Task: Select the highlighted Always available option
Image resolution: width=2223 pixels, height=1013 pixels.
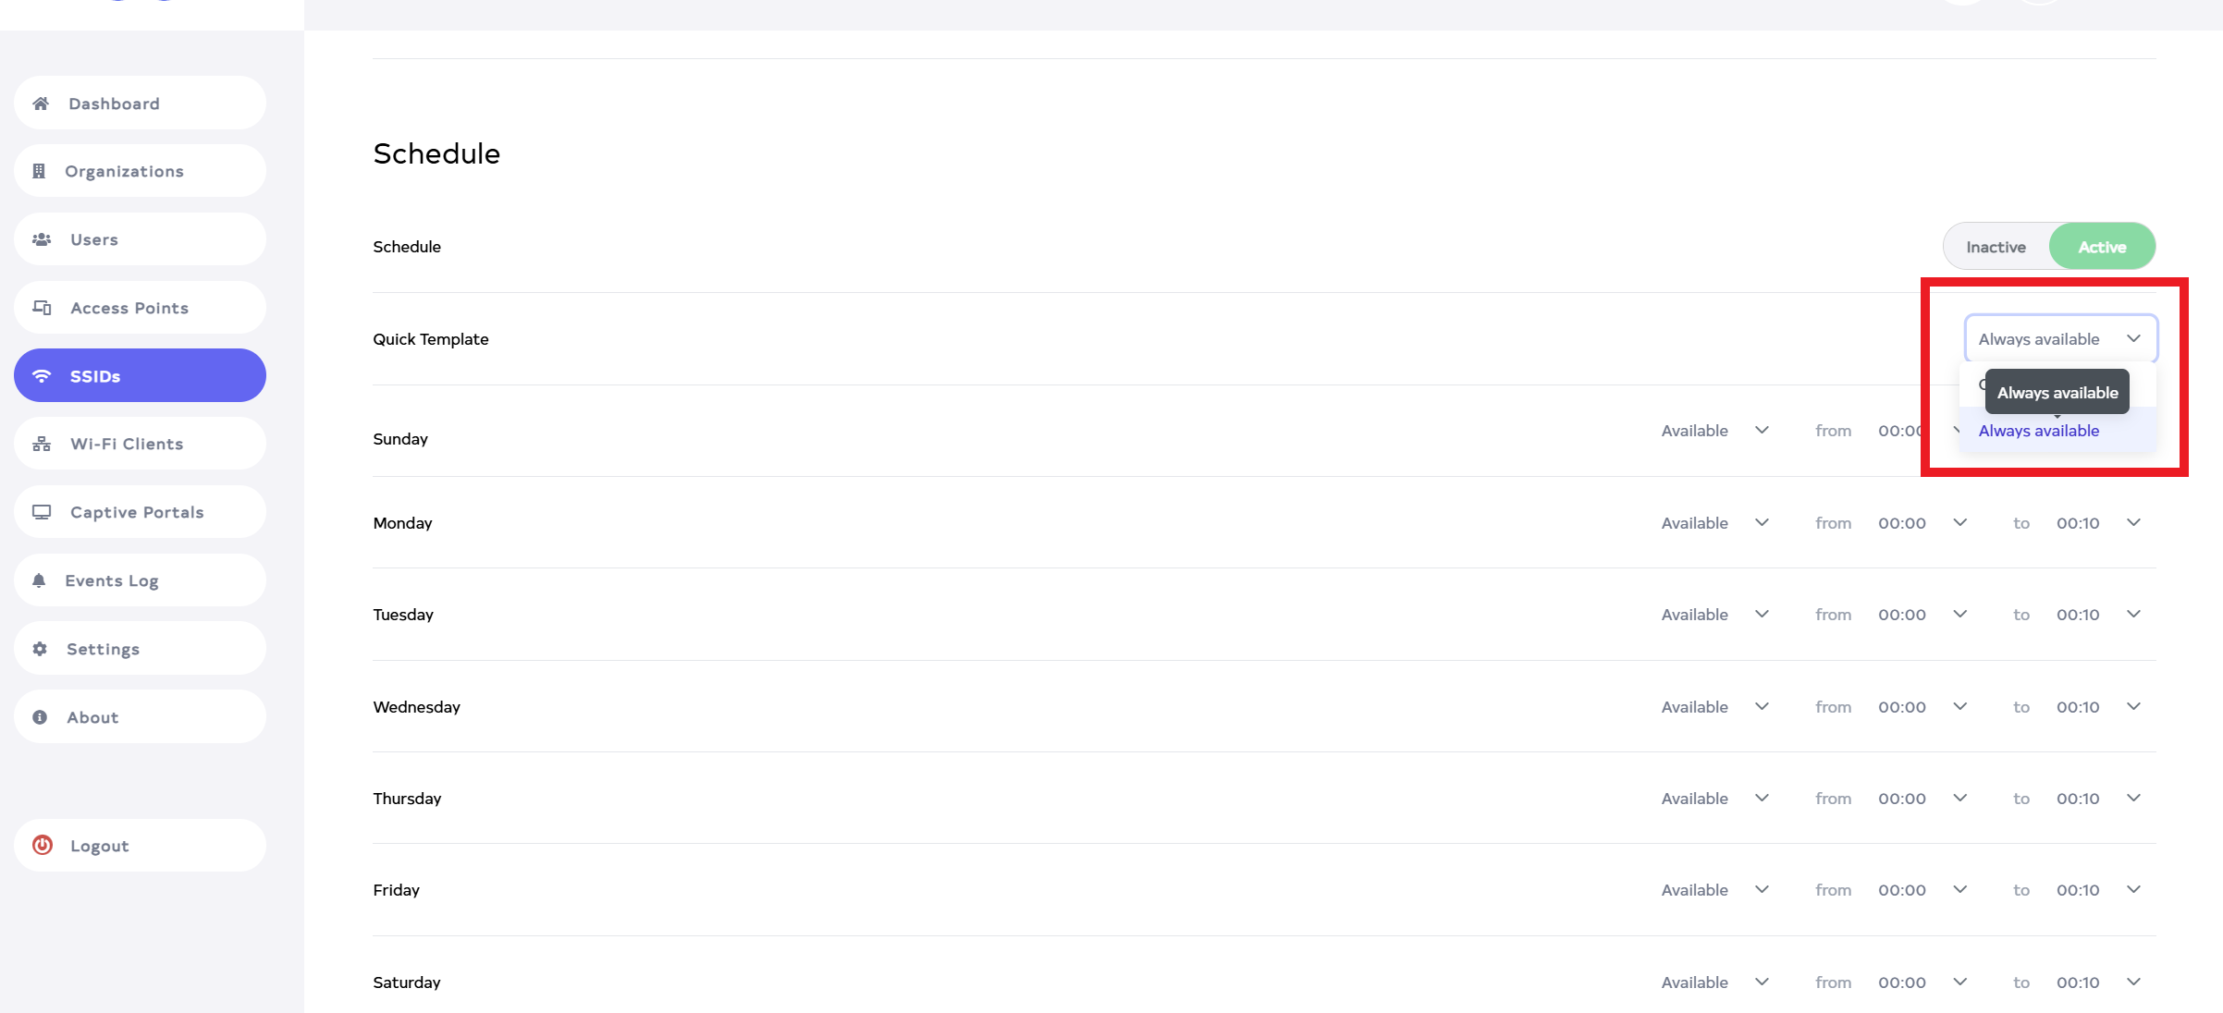Action: pos(2038,431)
